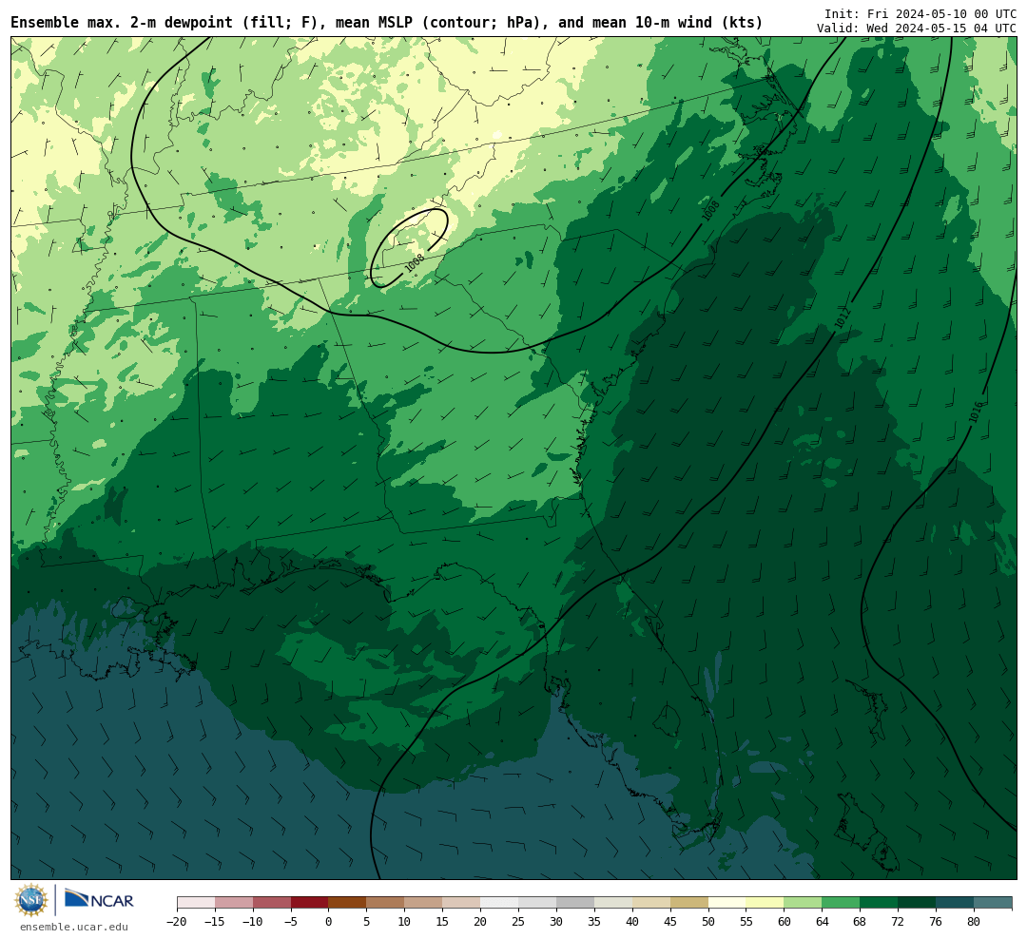Screen dimensions: 1027x939
Task: Click the 25 to 30 gray swatch
Action: point(537,903)
